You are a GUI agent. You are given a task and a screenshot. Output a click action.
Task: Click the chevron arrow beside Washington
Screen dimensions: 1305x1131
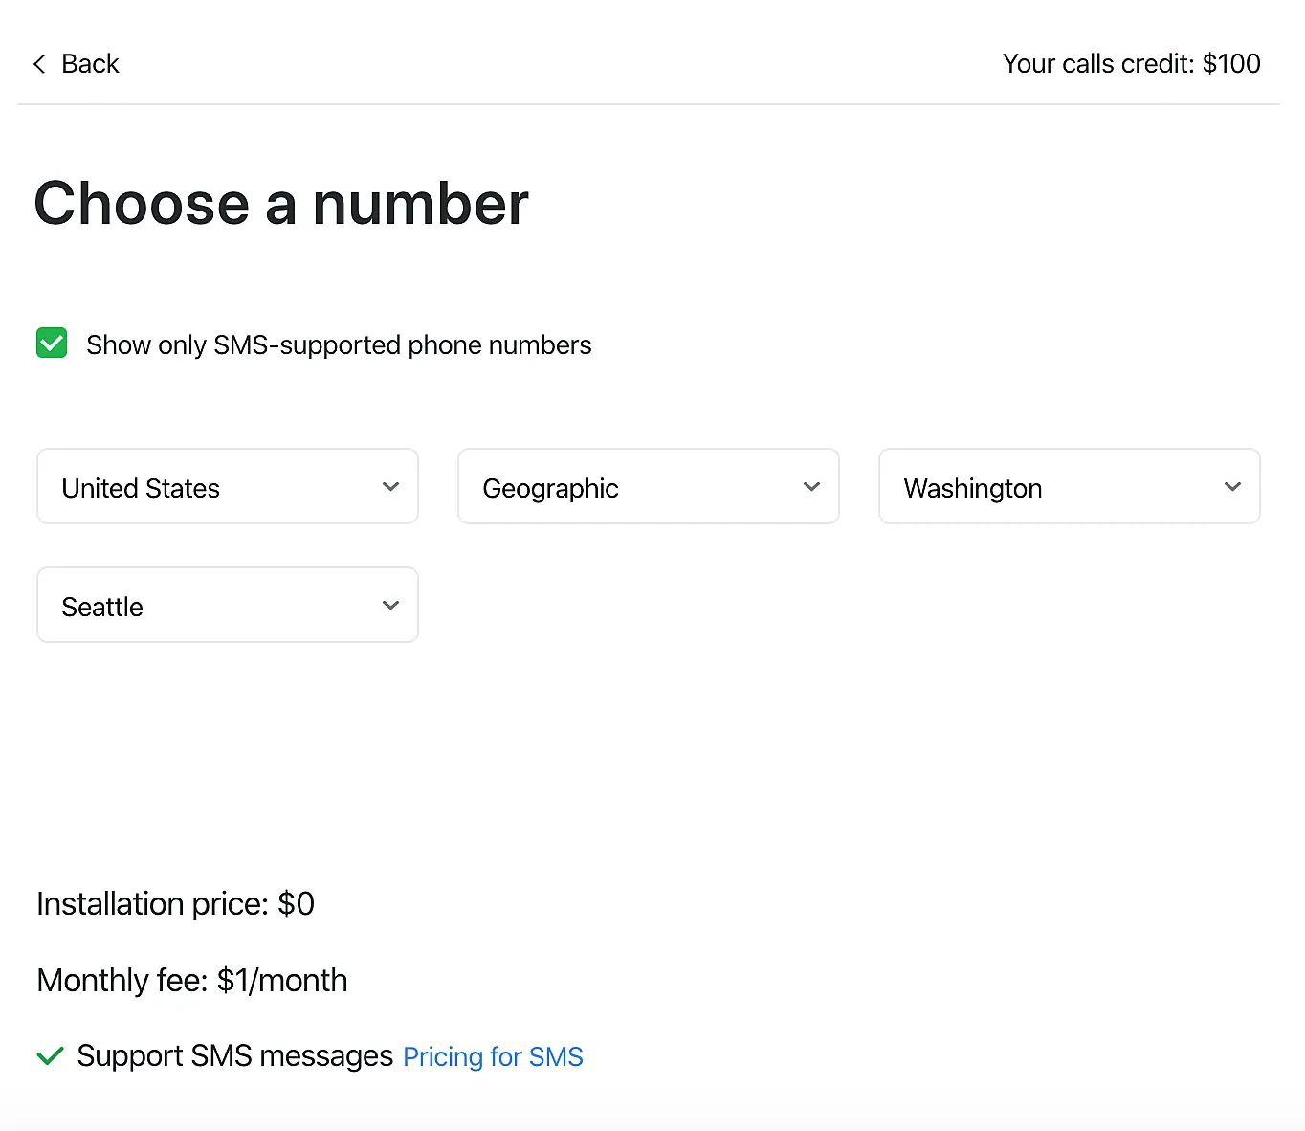pos(1232,487)
